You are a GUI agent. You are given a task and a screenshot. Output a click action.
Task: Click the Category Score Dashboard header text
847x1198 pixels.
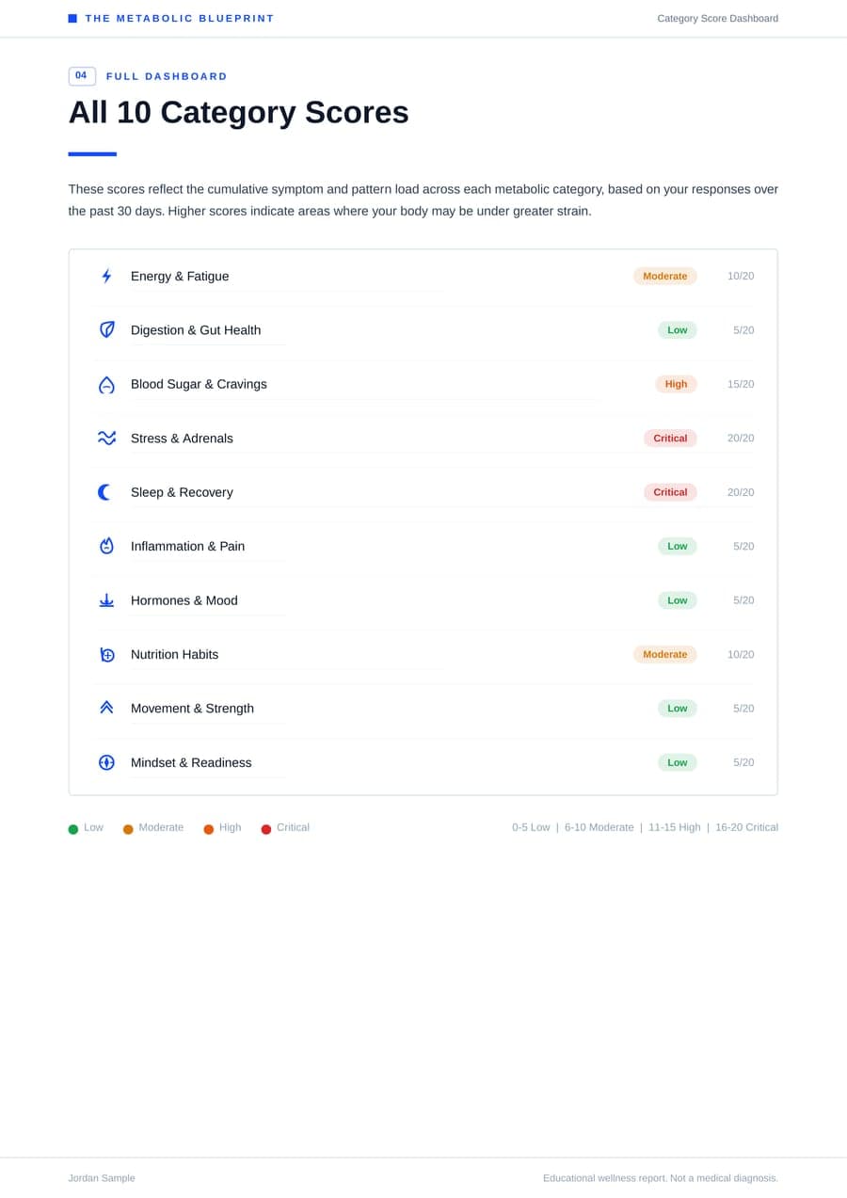click(717, 19)
